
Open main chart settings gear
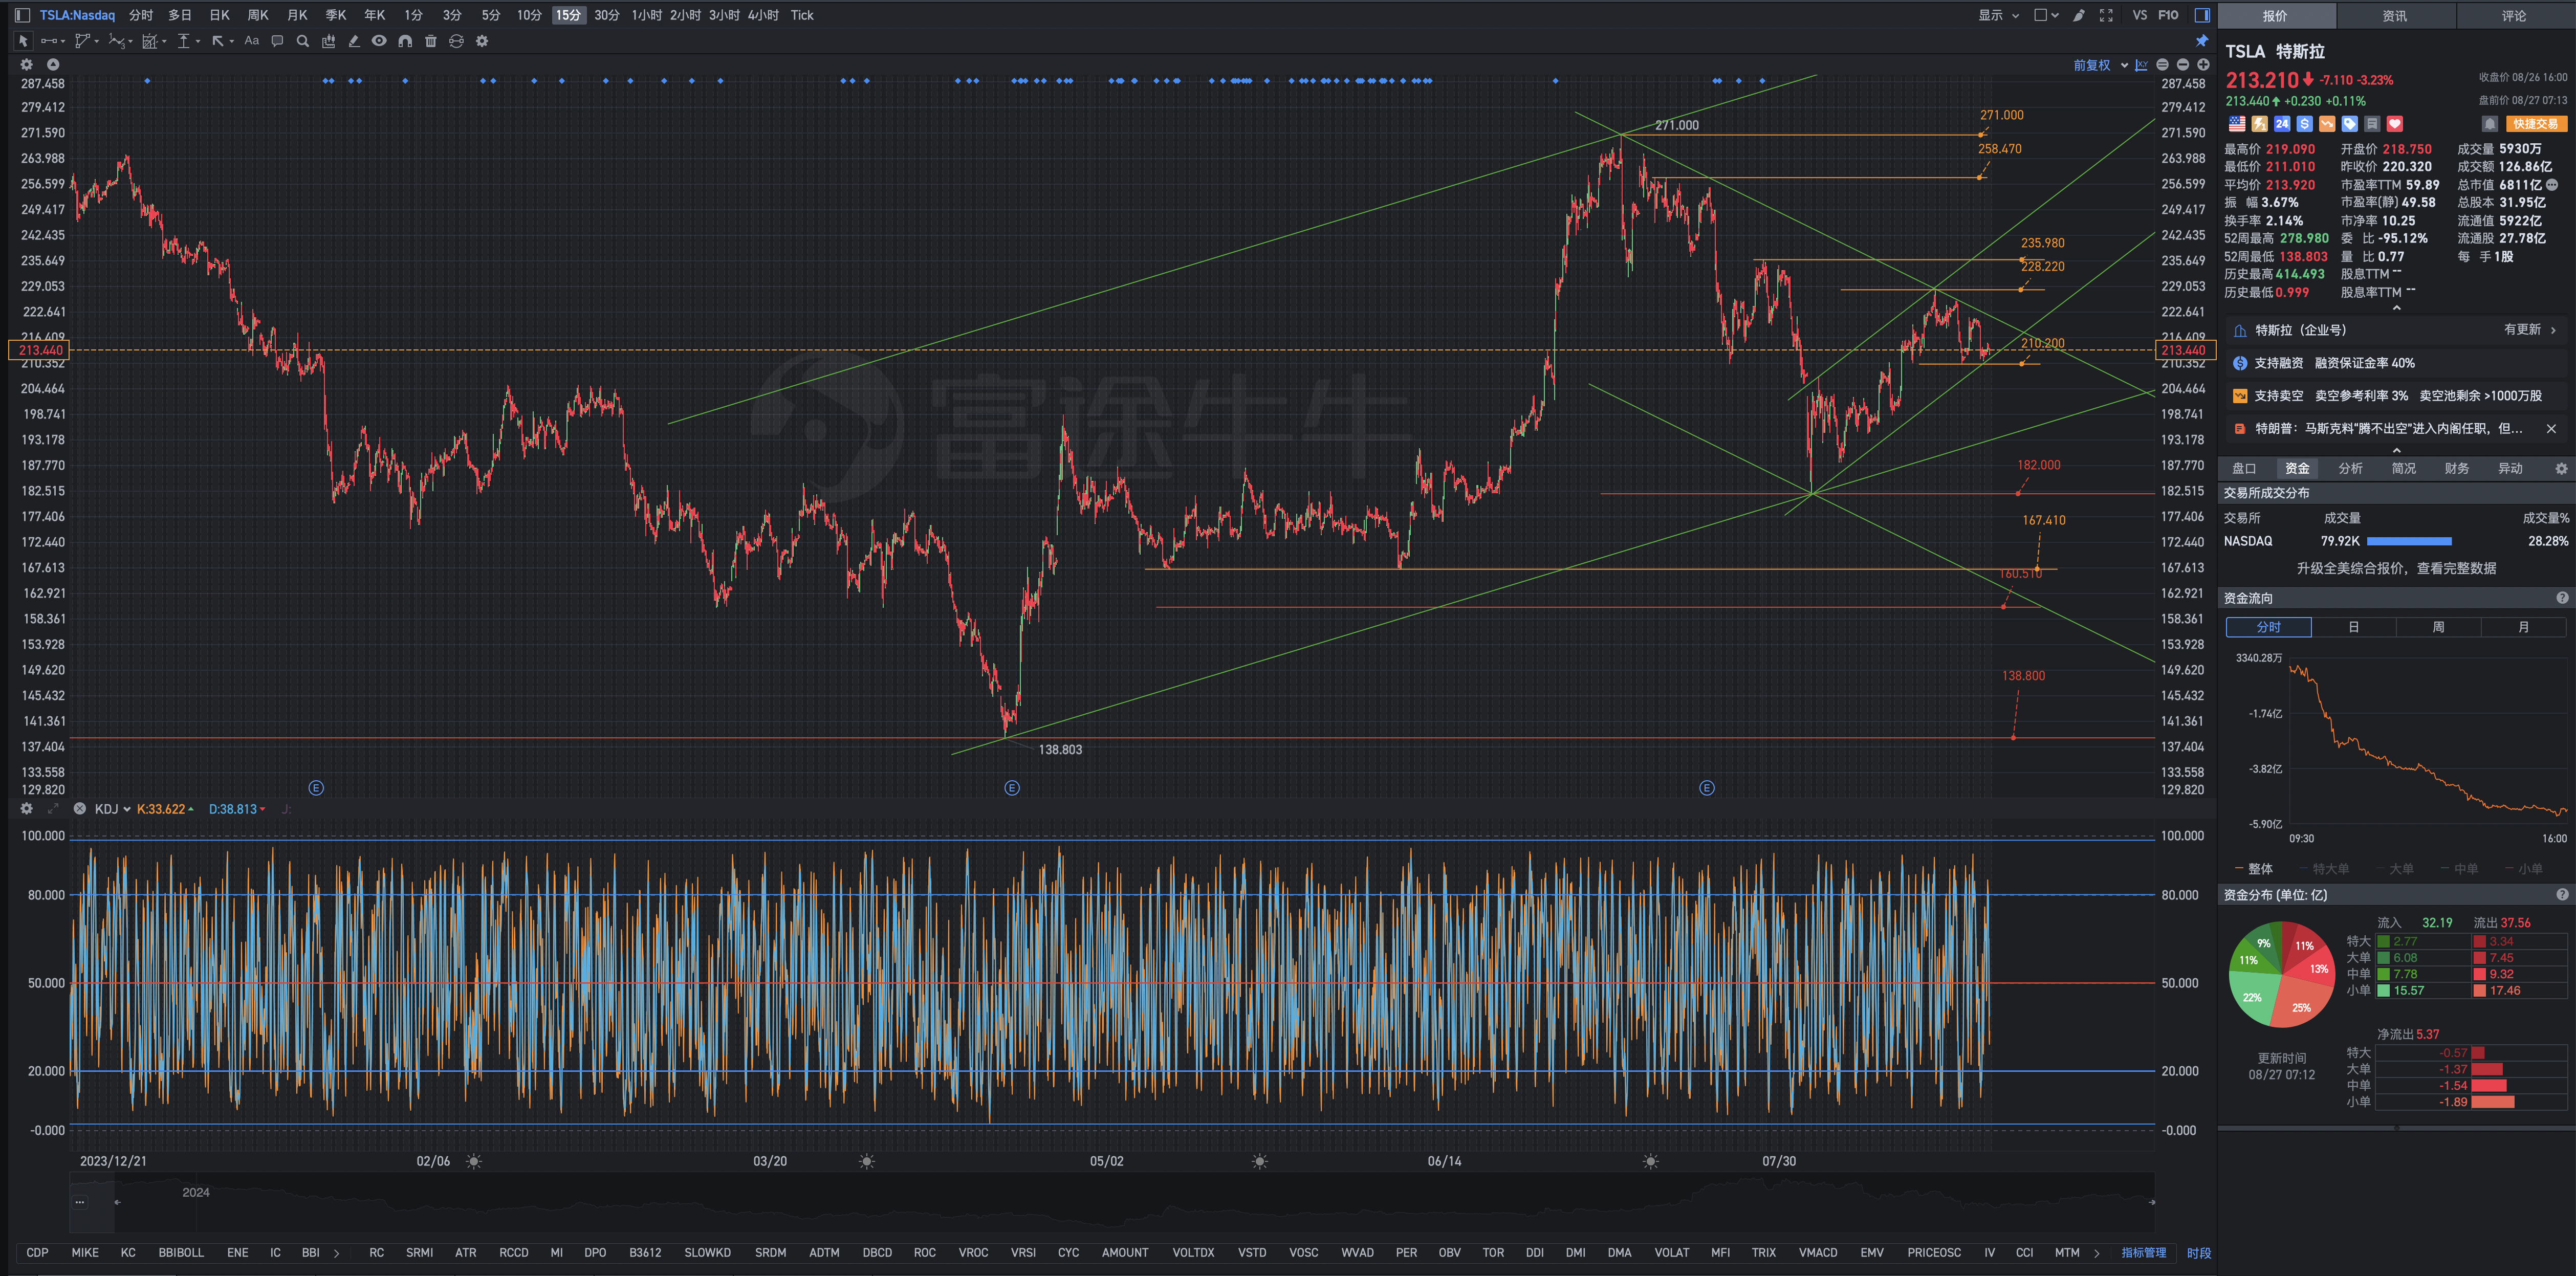point(27,64)
